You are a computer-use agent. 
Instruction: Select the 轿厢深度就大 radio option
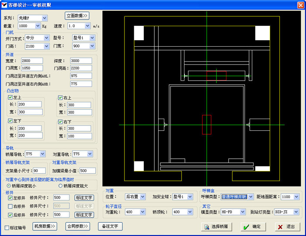coord(61,185)
